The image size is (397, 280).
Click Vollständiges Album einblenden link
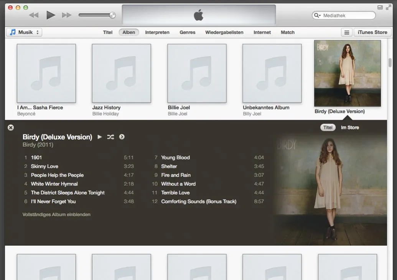tap(56, 215)
